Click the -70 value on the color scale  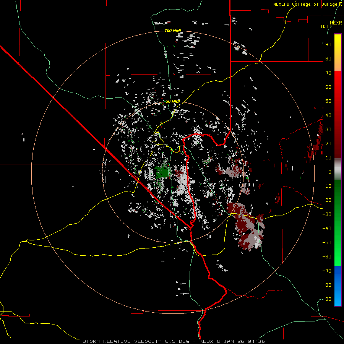pos(327,271)
